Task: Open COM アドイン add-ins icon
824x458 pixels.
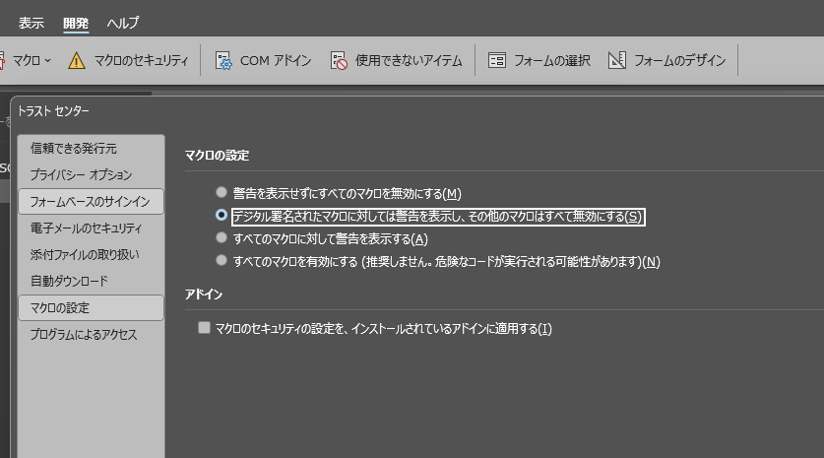Action: coord(223,60)
